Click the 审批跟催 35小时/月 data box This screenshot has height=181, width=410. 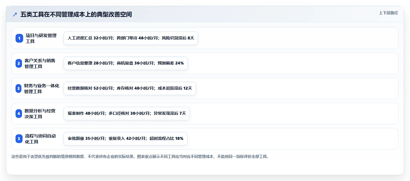[x=125, y=139]
